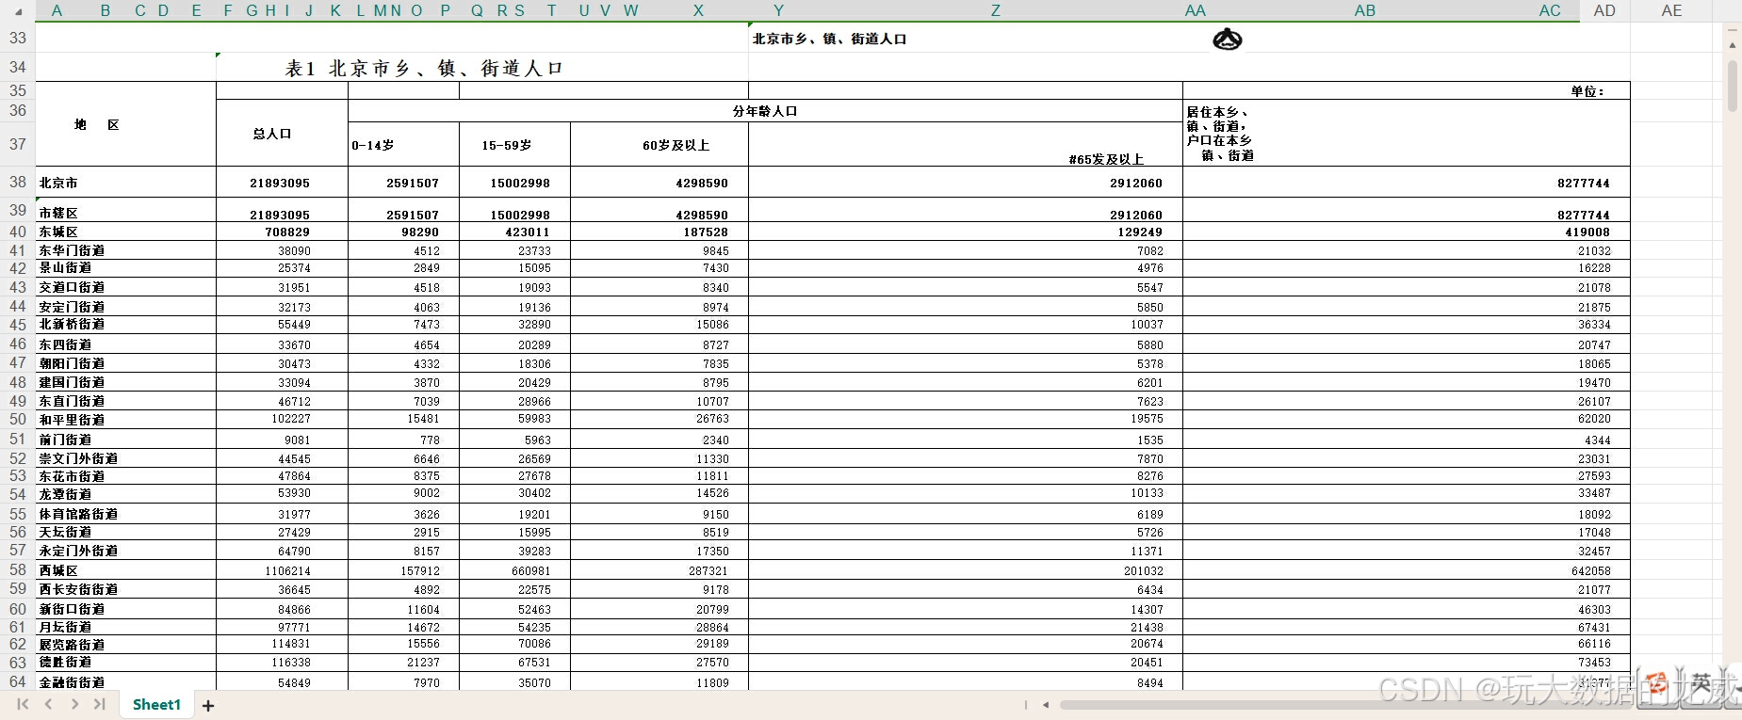Click the sheet tab bar split handle
1742x720 pixels.
point(1026,704)
